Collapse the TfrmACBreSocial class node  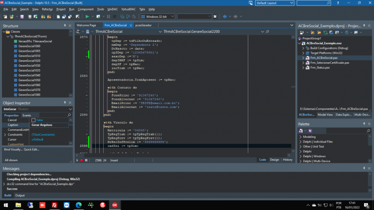pos(8,36)
